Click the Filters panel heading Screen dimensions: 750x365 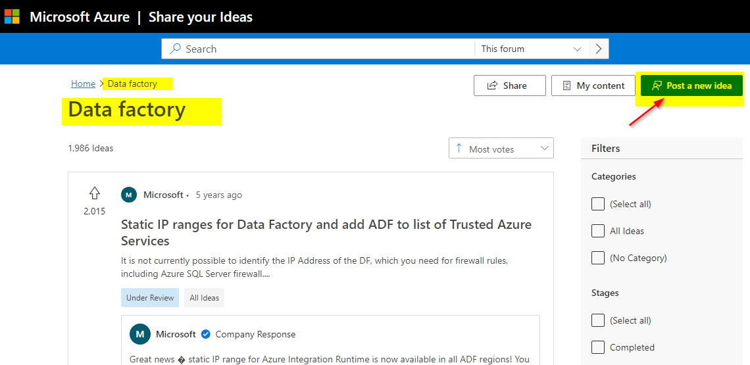[x=605, y=148]
